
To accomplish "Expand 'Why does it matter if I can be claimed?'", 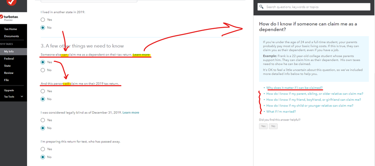I will [x=294, y=88].
